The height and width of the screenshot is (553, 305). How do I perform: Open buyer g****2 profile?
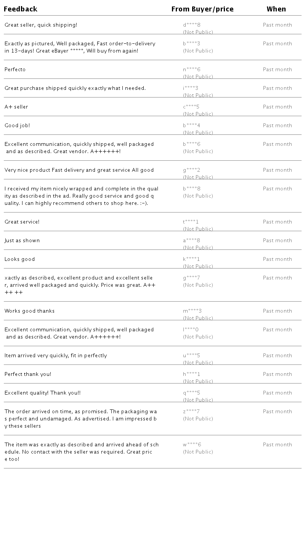coord(191,170)
